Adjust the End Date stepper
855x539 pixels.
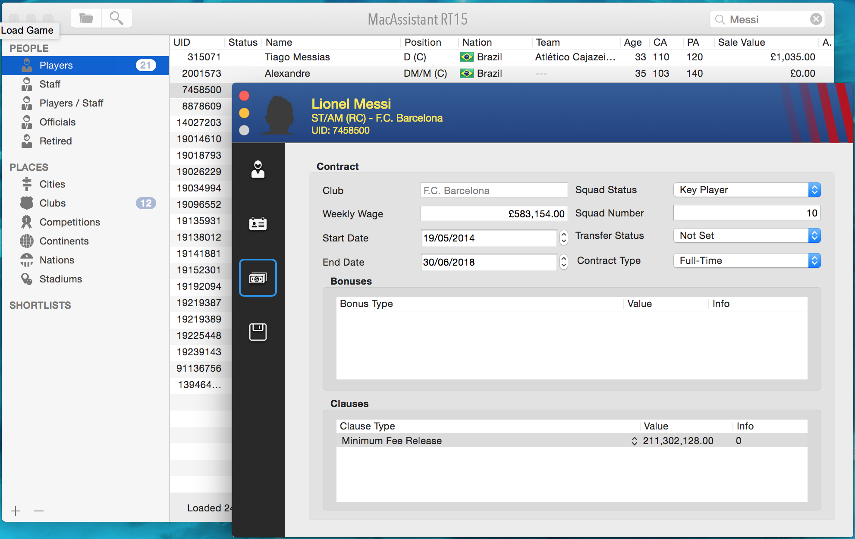tap(563, 262)
